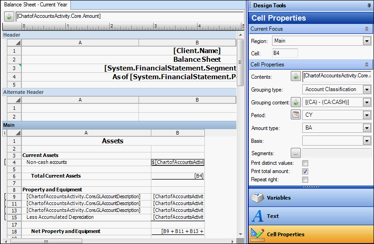This screenshot has width=374, height=244.
Task: Click the Variables panel icon
Action: coord(258,198)
